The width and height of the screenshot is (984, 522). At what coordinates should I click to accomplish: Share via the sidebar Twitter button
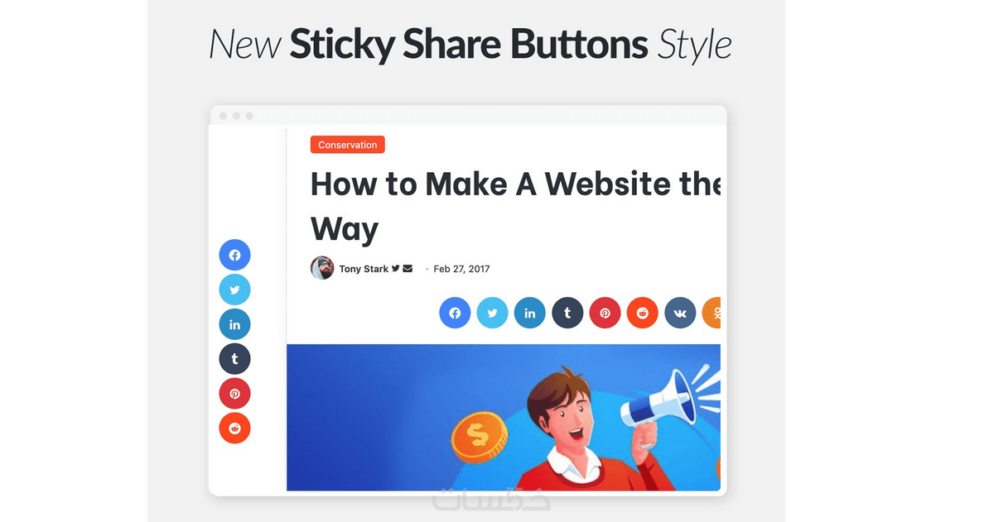point(234,290)
